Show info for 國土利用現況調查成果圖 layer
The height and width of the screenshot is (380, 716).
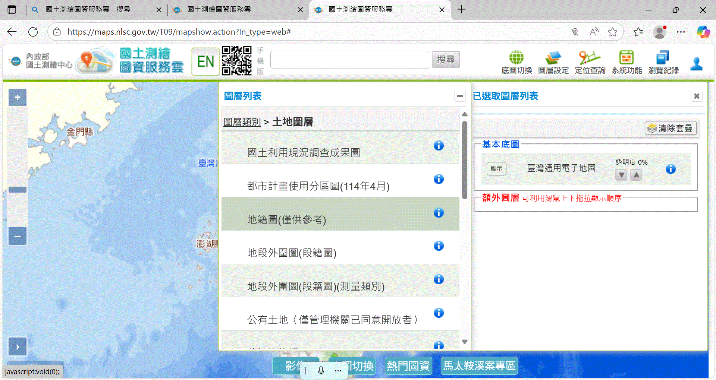coord(439,146)
